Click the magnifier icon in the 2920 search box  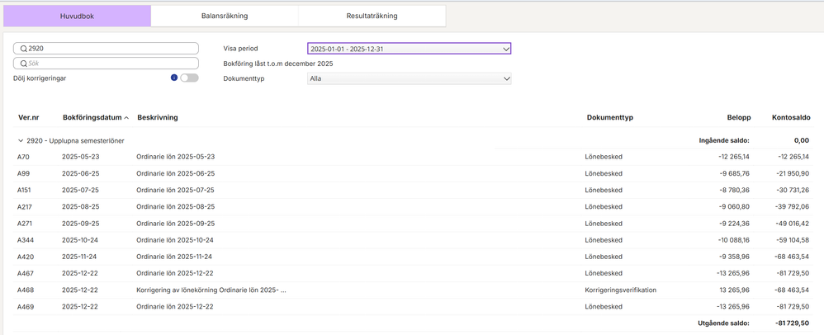24,49
